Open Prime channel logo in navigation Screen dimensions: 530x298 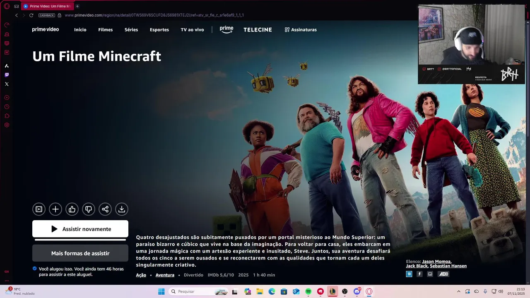click(x=226, y=29)
